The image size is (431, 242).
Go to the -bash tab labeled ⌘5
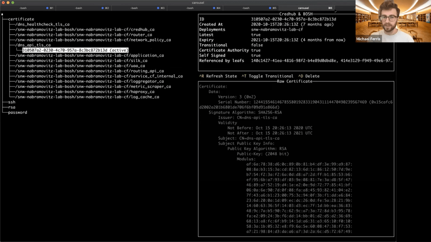pyautogui.click(x=251, y=8)
